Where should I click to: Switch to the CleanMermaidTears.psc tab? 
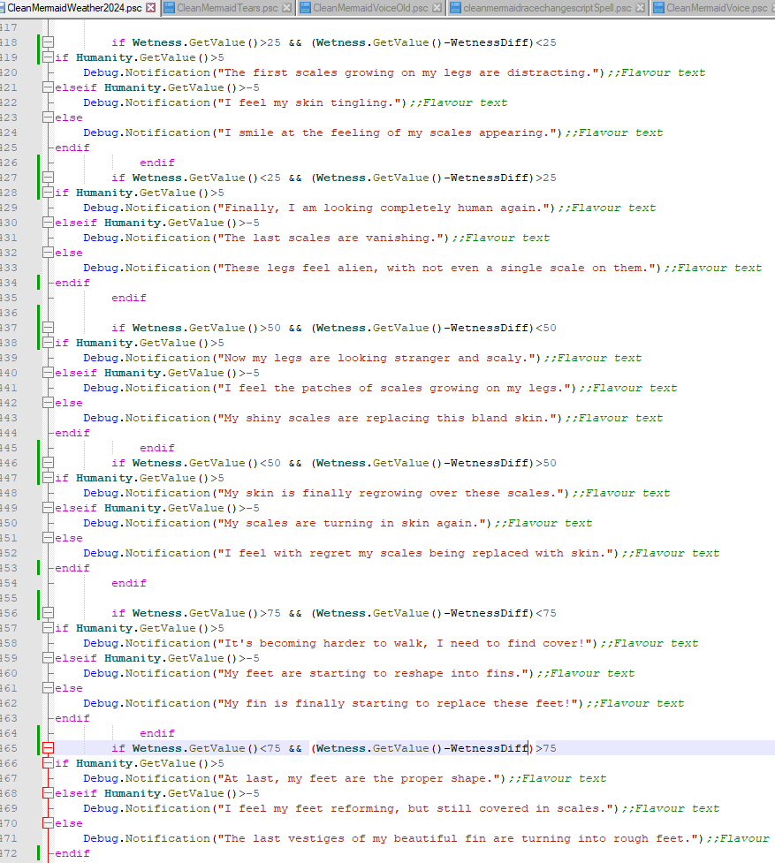point(227,8)
